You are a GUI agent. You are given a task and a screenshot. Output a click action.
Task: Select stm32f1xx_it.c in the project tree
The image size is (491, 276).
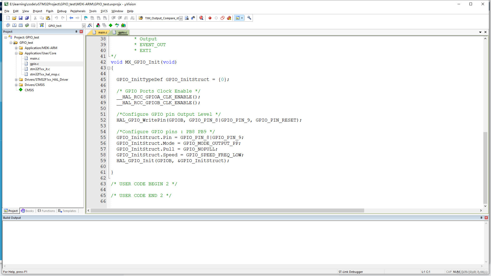coord(40,69)
